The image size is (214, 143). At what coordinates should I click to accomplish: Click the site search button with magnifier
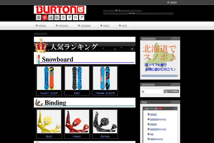tap(171, 91)
